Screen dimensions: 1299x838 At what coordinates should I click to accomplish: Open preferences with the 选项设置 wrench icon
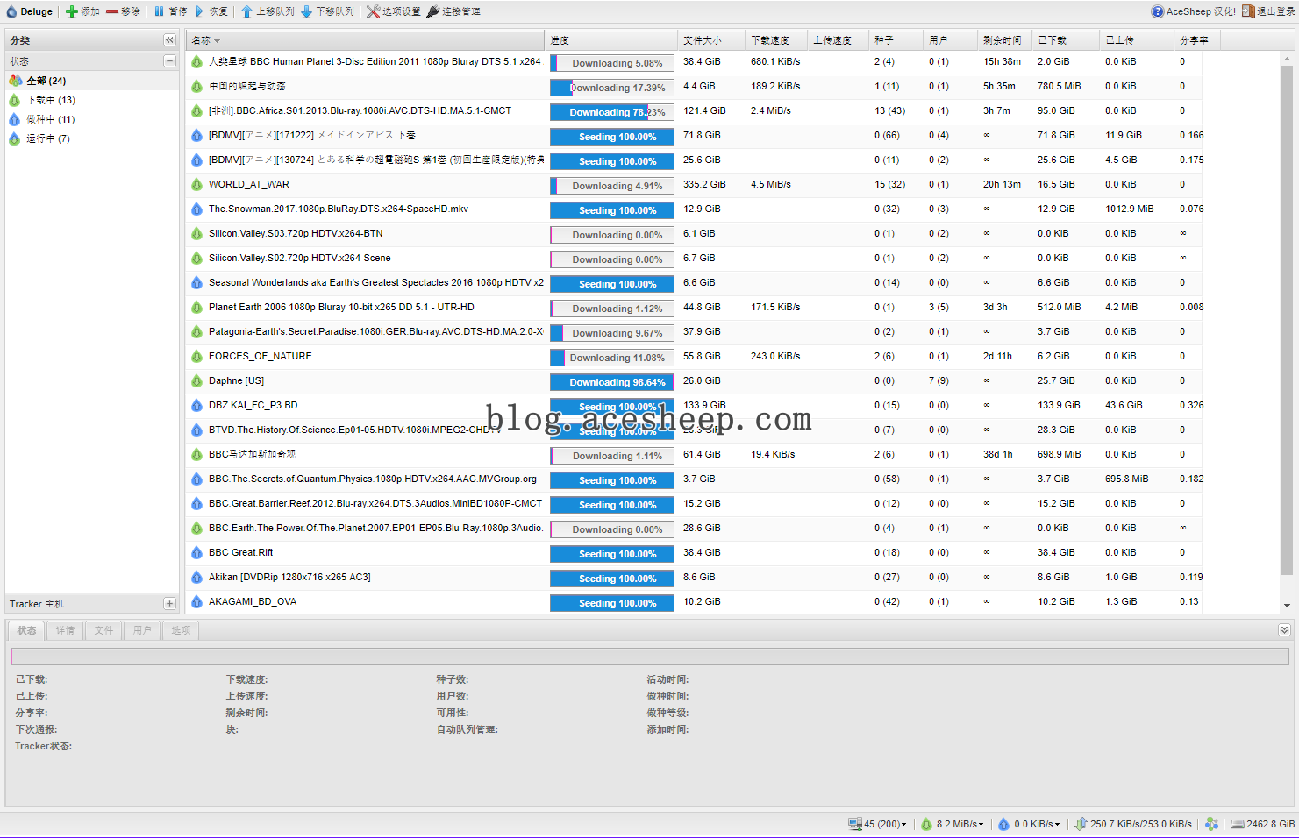(x=373, y=11)
